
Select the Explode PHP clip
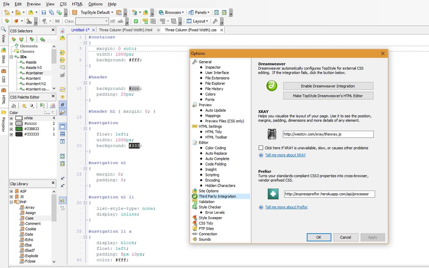point(32,256)
